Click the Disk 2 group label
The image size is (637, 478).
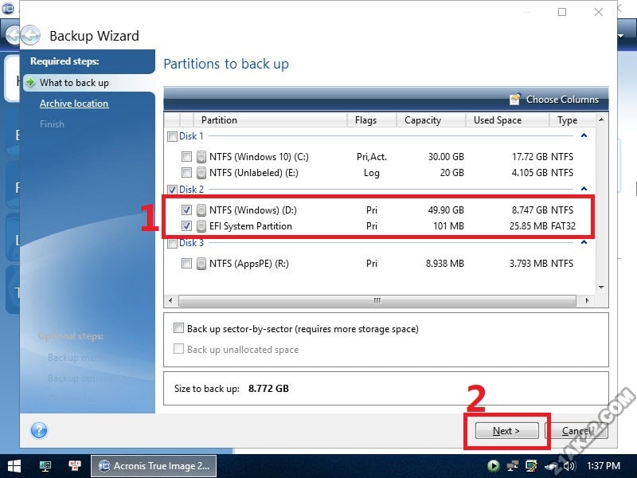point(191,190)
